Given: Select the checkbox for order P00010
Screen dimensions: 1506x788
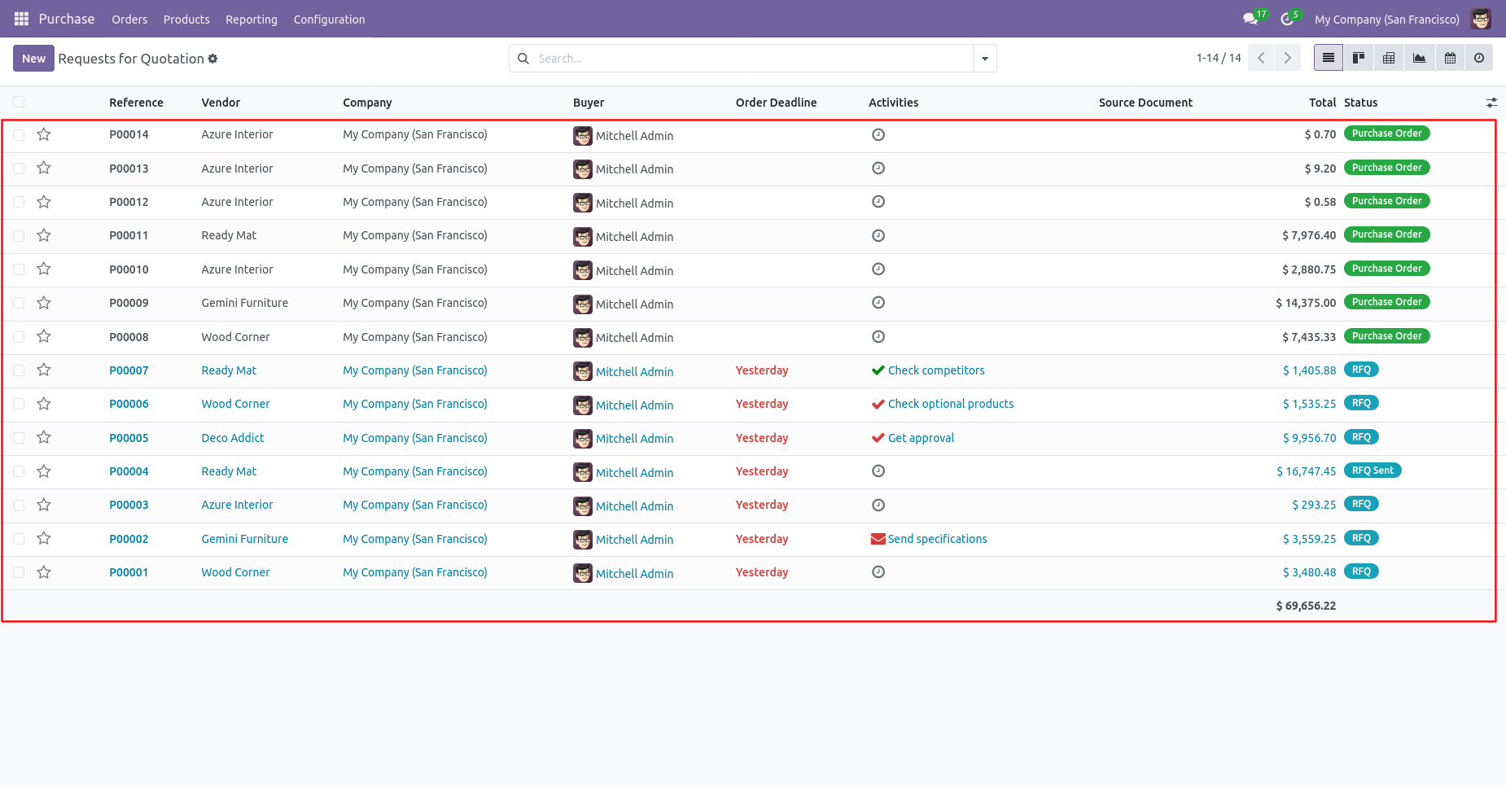Looking at the screenshot, I should click(x=19, y=269).
